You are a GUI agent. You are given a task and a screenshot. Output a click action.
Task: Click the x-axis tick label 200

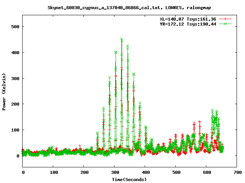[85, 172]
